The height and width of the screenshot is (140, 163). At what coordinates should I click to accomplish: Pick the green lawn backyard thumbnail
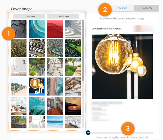click(73, 67)
